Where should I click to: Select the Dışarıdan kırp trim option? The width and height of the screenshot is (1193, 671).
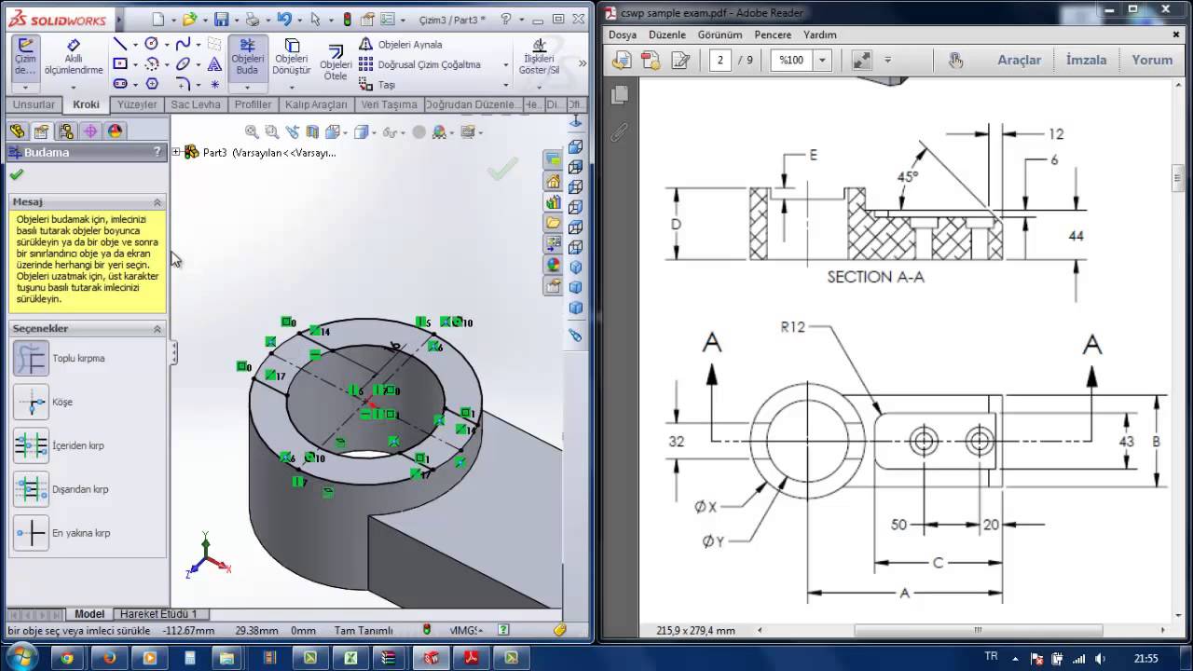point(31,489)
